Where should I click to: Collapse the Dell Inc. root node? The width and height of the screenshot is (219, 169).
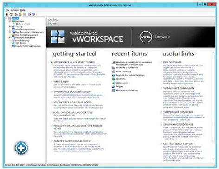coord(6,18)
